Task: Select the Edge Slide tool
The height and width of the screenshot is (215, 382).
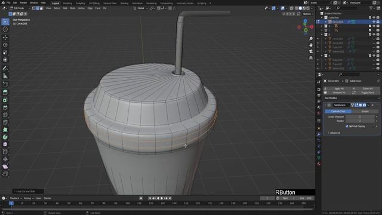Action: point(5,152)
